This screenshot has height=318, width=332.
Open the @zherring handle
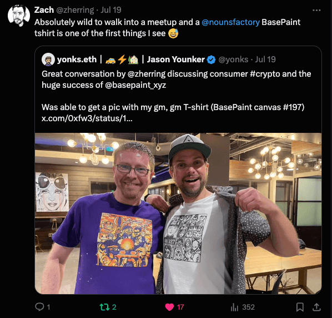[75, 10]
